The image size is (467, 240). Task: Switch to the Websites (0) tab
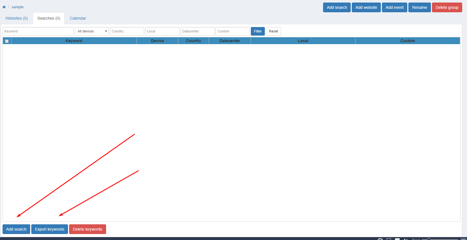tap(17, 18)
